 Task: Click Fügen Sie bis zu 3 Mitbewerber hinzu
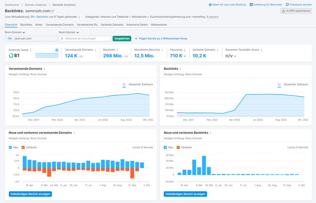pos(163,38)
